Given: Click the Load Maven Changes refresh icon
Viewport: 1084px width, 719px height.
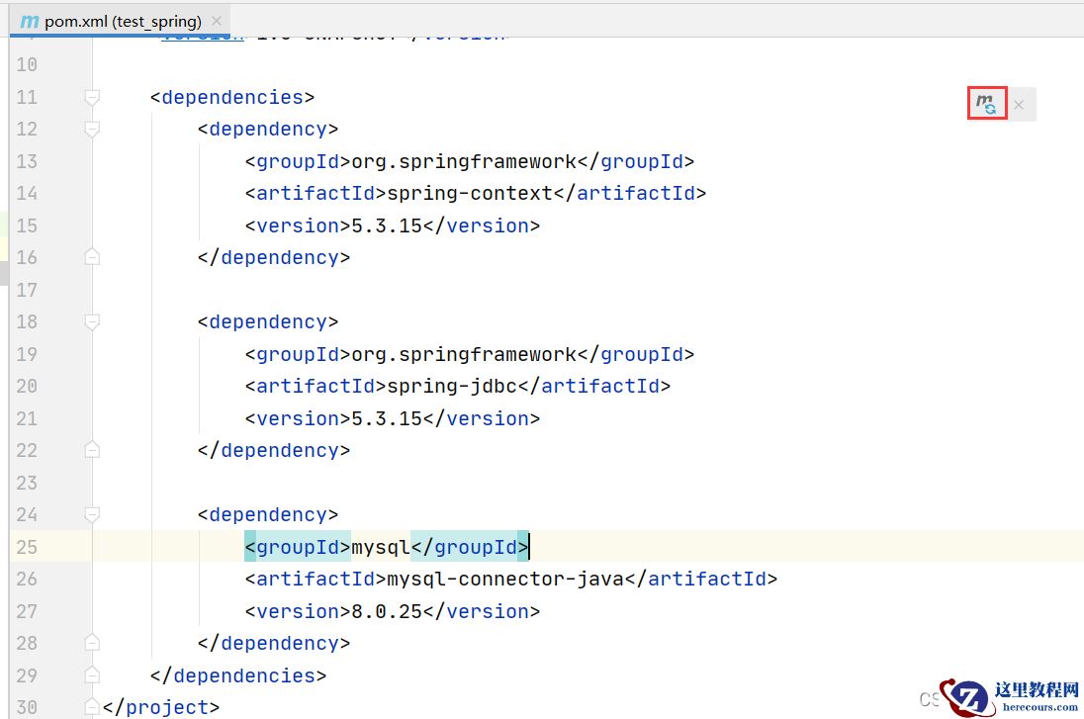Looking at the screenshot, I should pyautogui.click(x=986, y=104).
